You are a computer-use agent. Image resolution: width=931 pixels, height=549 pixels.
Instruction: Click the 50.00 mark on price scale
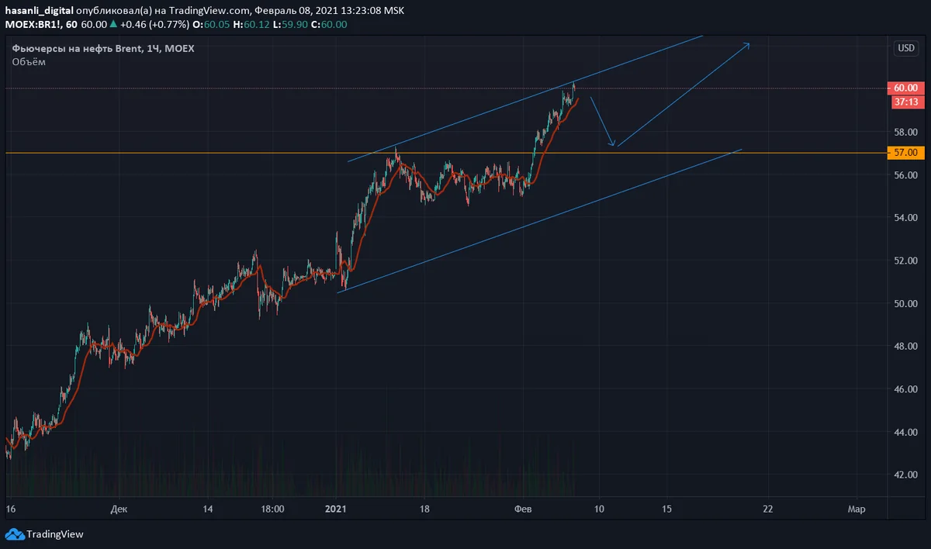pyautogui.click(x=905, y=303)
